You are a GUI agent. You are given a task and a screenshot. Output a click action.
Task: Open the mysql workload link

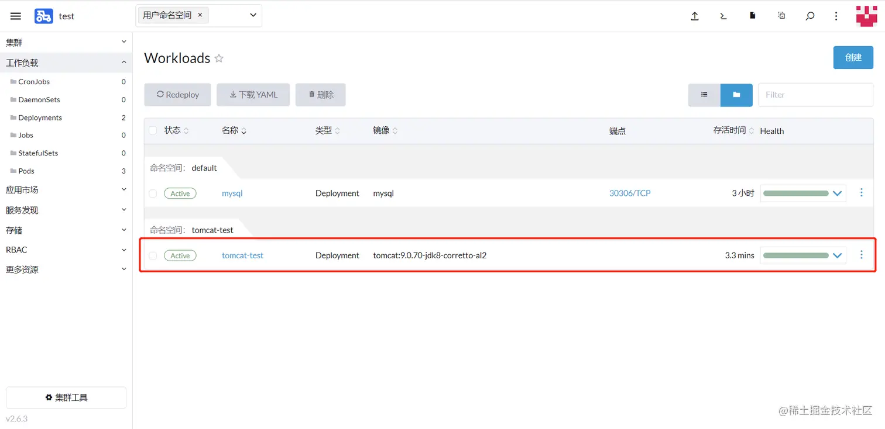point(232,193)
